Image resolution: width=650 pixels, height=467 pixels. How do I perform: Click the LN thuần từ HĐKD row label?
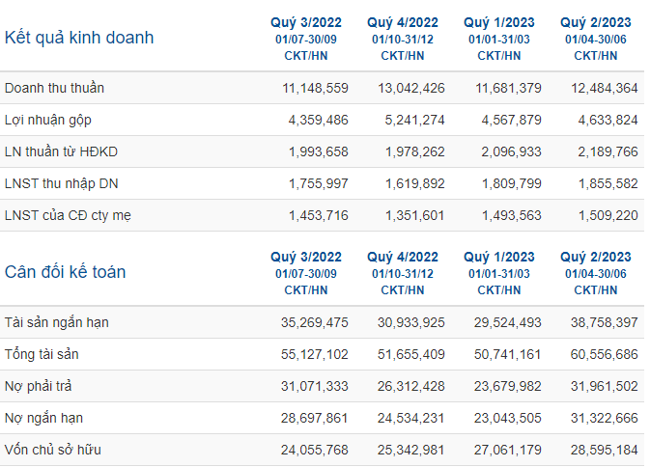(61, 151)
